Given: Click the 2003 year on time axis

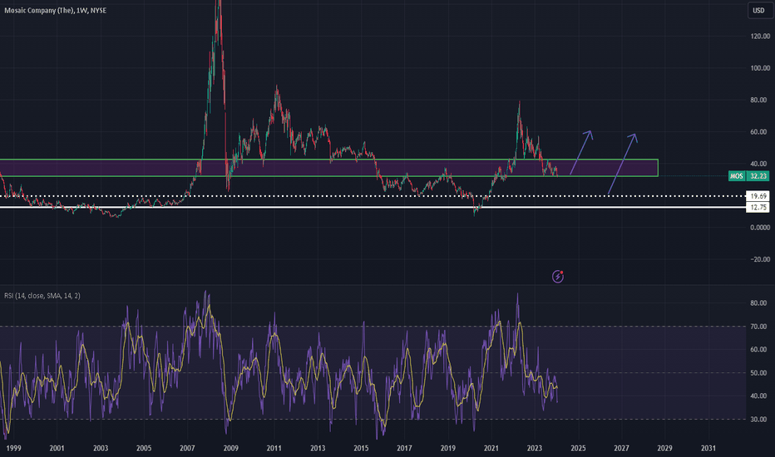Looking at the screenshot, I should [x=101, y=448].
